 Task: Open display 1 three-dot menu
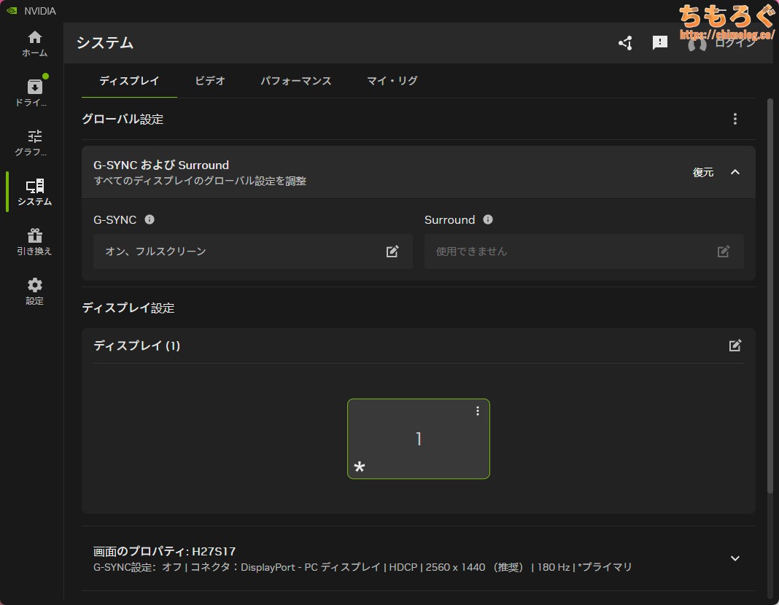coord(478,411)
